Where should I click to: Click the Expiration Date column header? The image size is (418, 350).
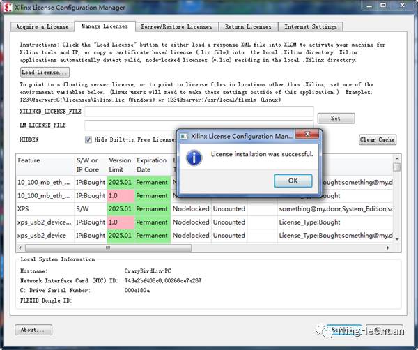point(151,165)
